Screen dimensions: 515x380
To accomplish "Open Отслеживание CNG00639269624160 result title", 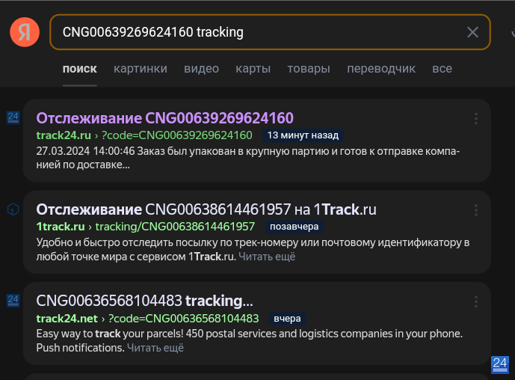I will 165,118.
